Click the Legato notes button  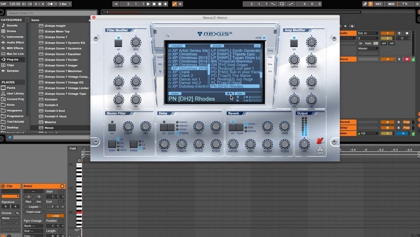[x=34, y=207]
